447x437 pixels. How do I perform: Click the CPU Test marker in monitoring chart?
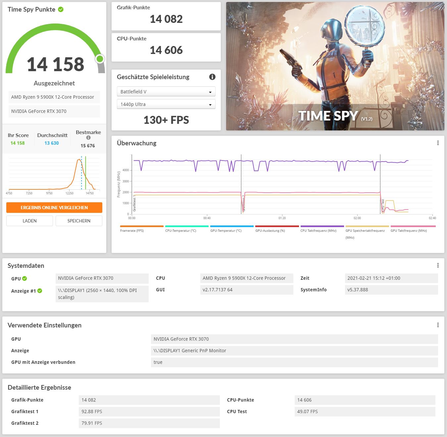pos(383,205)
